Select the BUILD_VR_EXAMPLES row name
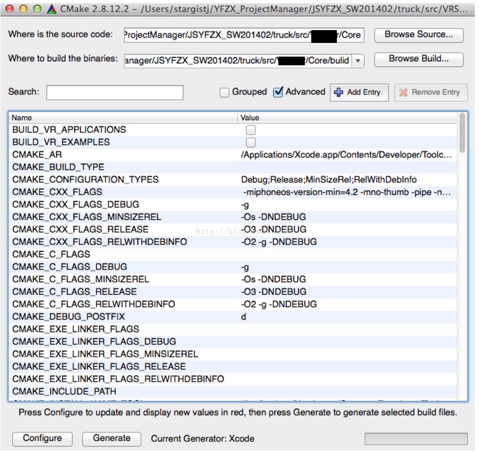Screen dimensions: 479x453 click(61, 142)
